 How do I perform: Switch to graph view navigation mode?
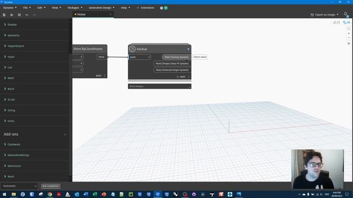[346, 23]
